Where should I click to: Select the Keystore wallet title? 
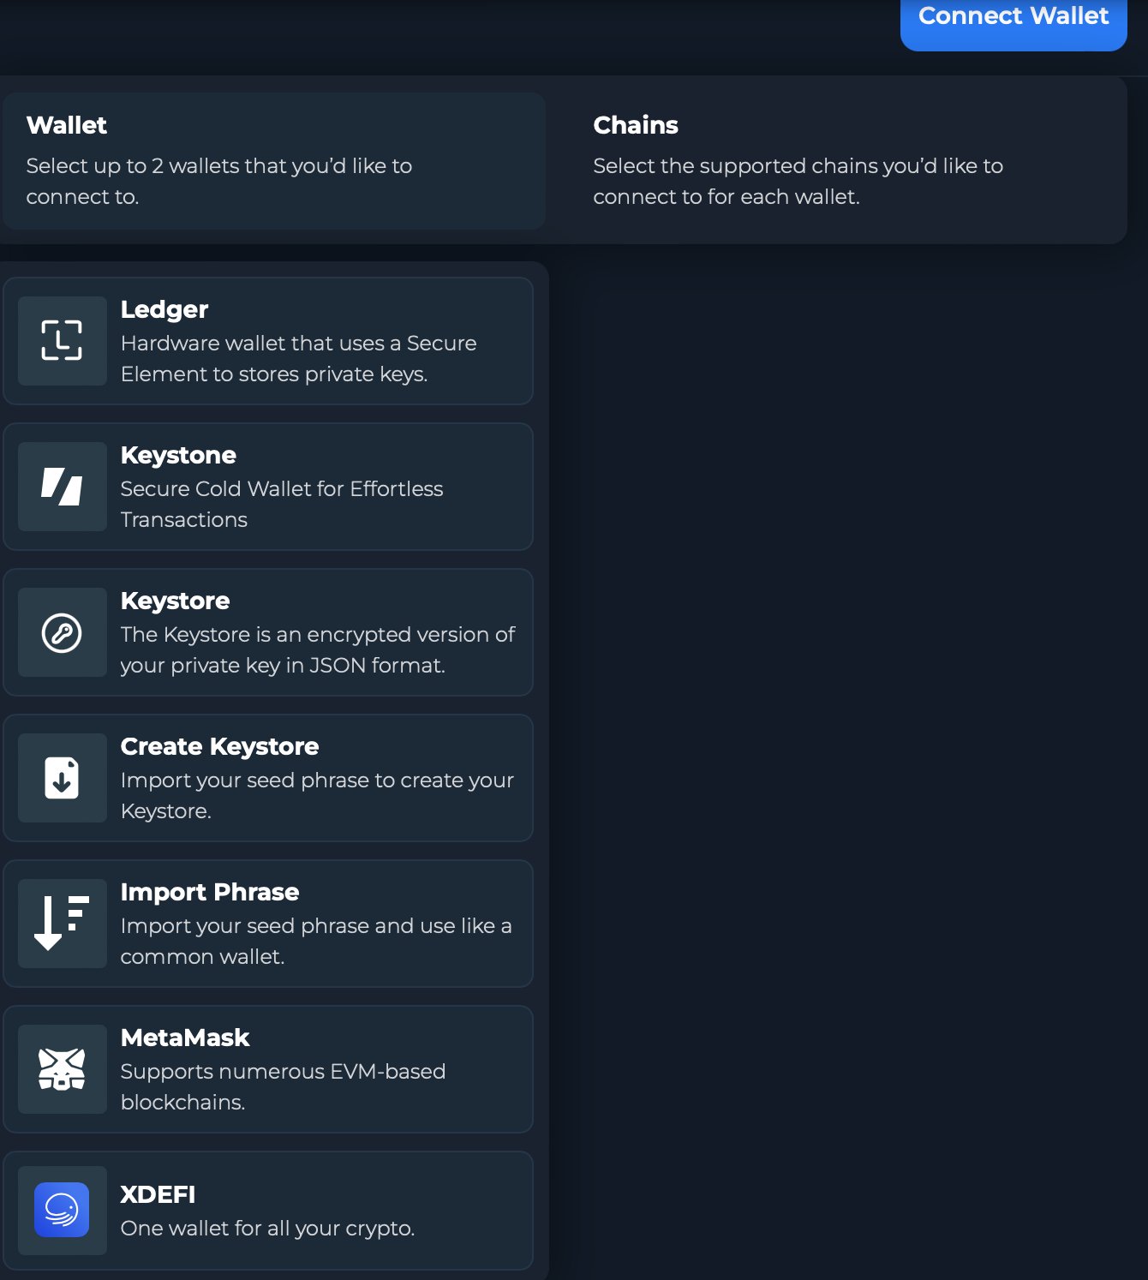click(x=175, y=601)
